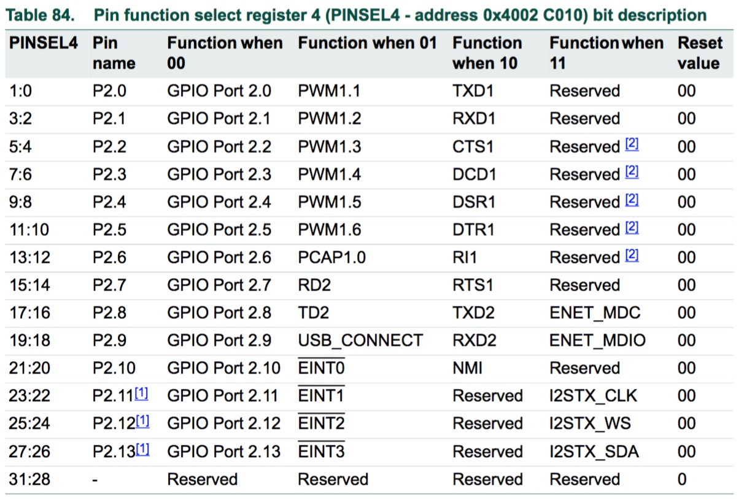
Task: Click the NMI function cell
Action: click(x=467, y=368)
